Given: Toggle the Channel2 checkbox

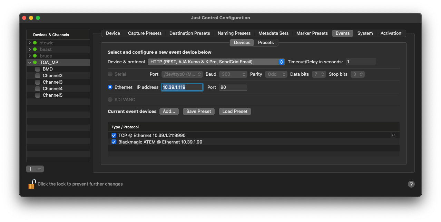Looking at the screenshot, I should [38, 76].
